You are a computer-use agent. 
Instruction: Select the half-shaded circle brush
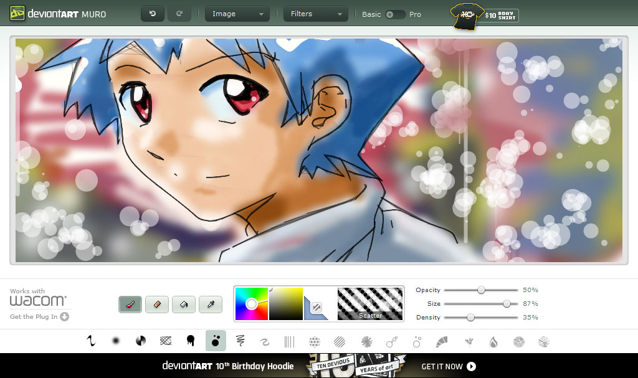point(141,341)
